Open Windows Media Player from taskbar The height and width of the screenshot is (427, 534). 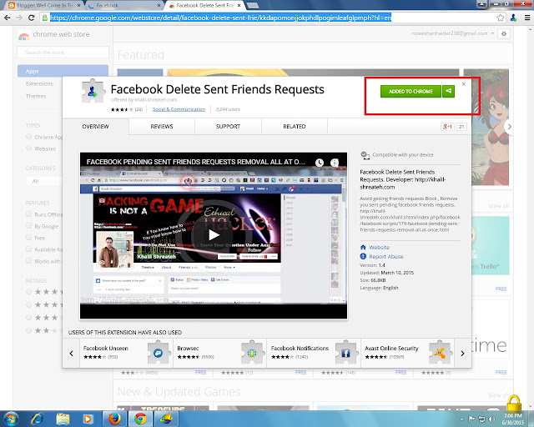tap(88, 419)
